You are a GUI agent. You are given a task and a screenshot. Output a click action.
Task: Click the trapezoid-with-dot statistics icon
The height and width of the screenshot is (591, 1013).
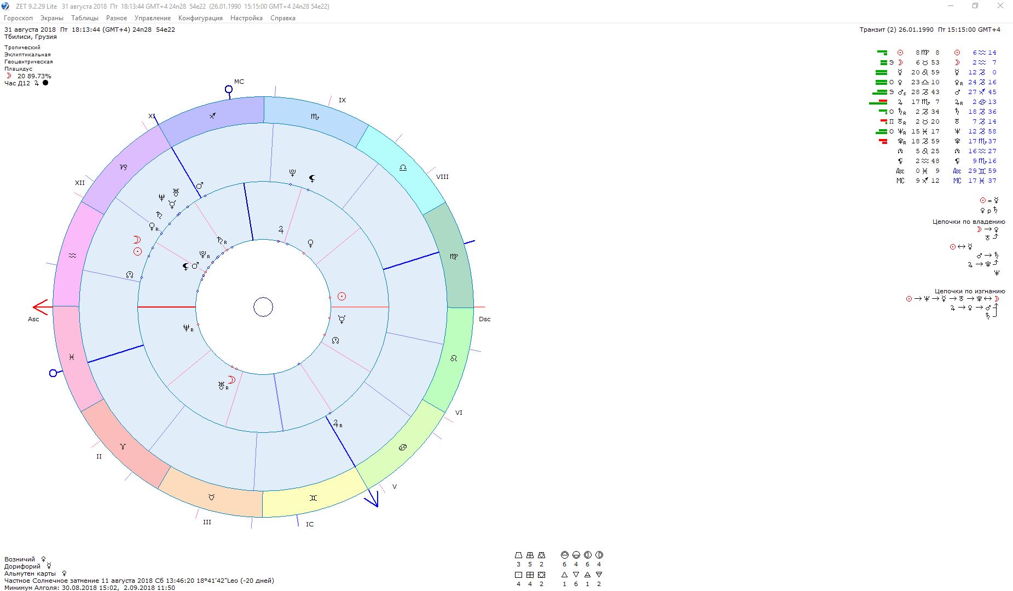point(518,555)
